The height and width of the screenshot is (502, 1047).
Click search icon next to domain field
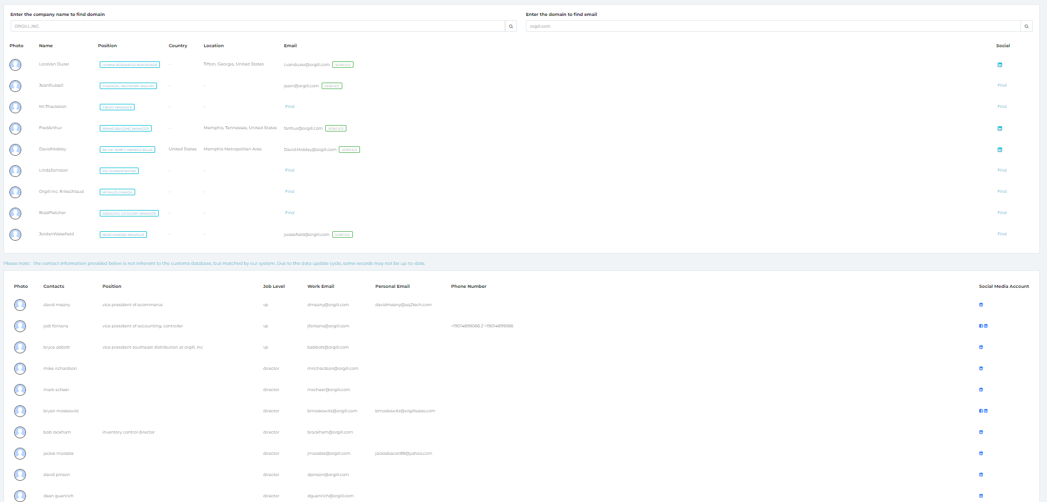pos(1026,27)
